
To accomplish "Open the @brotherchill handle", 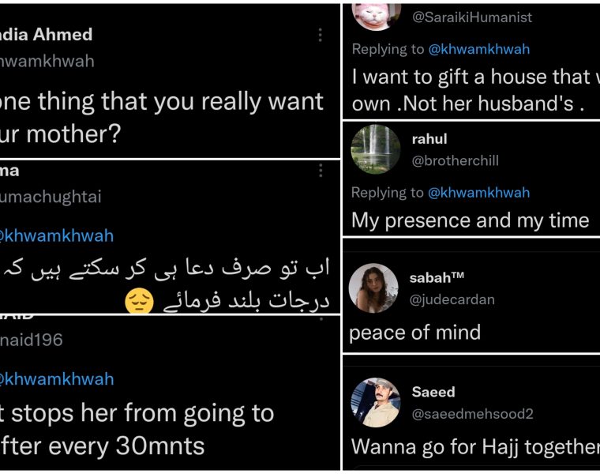I will coord(455,160).
